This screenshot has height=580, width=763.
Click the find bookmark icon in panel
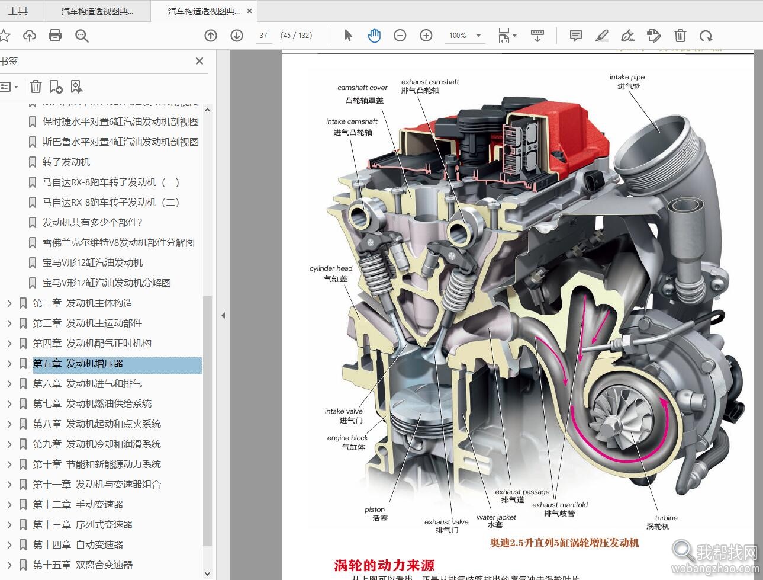(76, 87)
